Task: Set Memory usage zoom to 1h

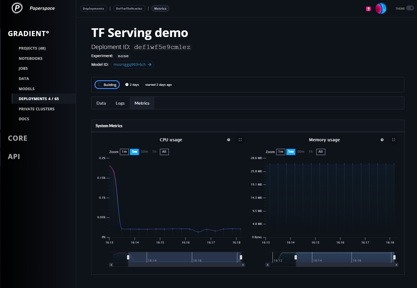Action: click(x=311, y=152)
